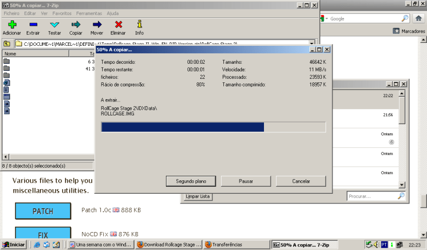Image resolution: width=427 pixels, height=250 pixels.
Task: Click the Limpar Lista button
Action: point(197,197)
